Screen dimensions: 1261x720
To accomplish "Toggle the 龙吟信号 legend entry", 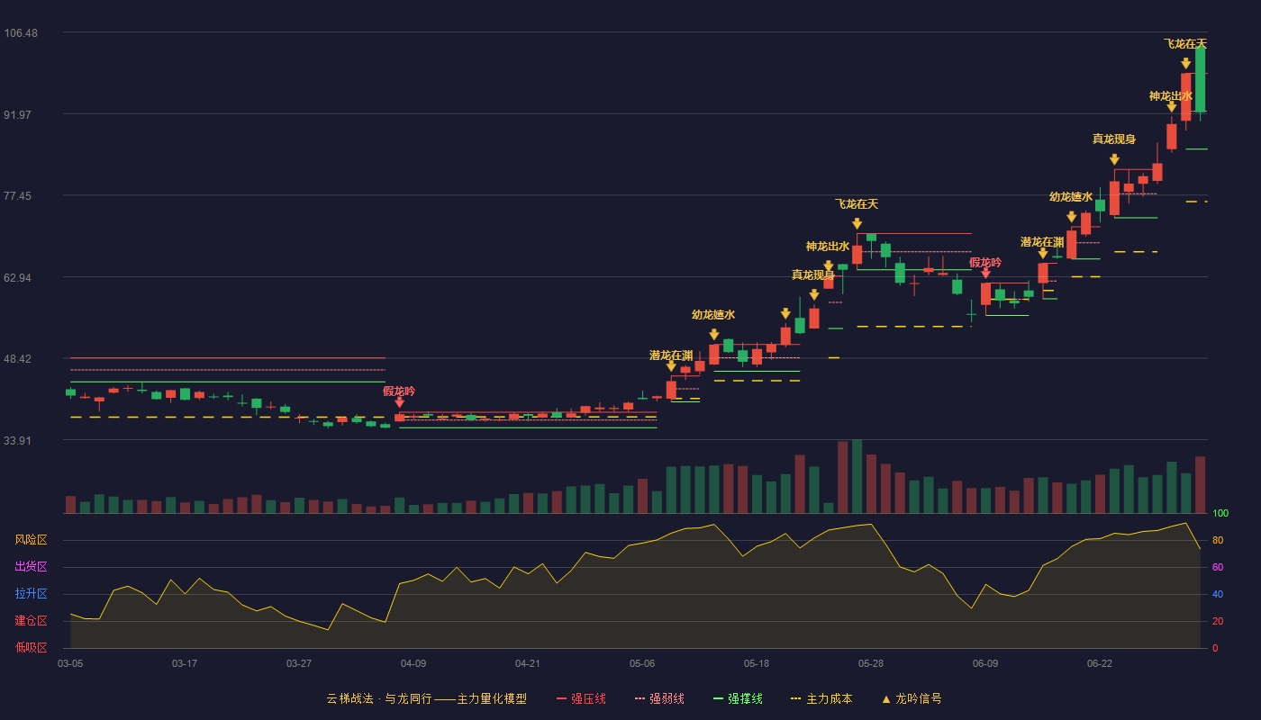I will (912, 698).
